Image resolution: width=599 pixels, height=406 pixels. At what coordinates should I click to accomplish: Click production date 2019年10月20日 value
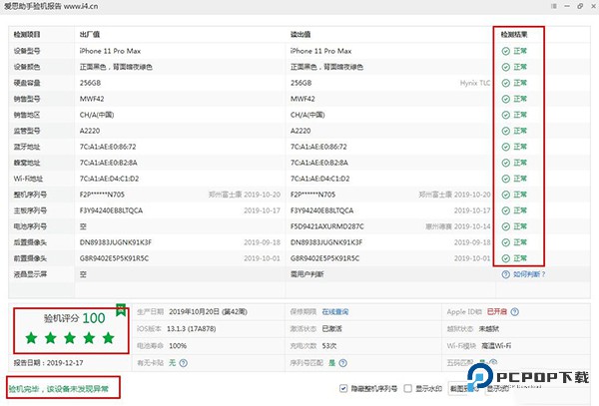(209, 312)
